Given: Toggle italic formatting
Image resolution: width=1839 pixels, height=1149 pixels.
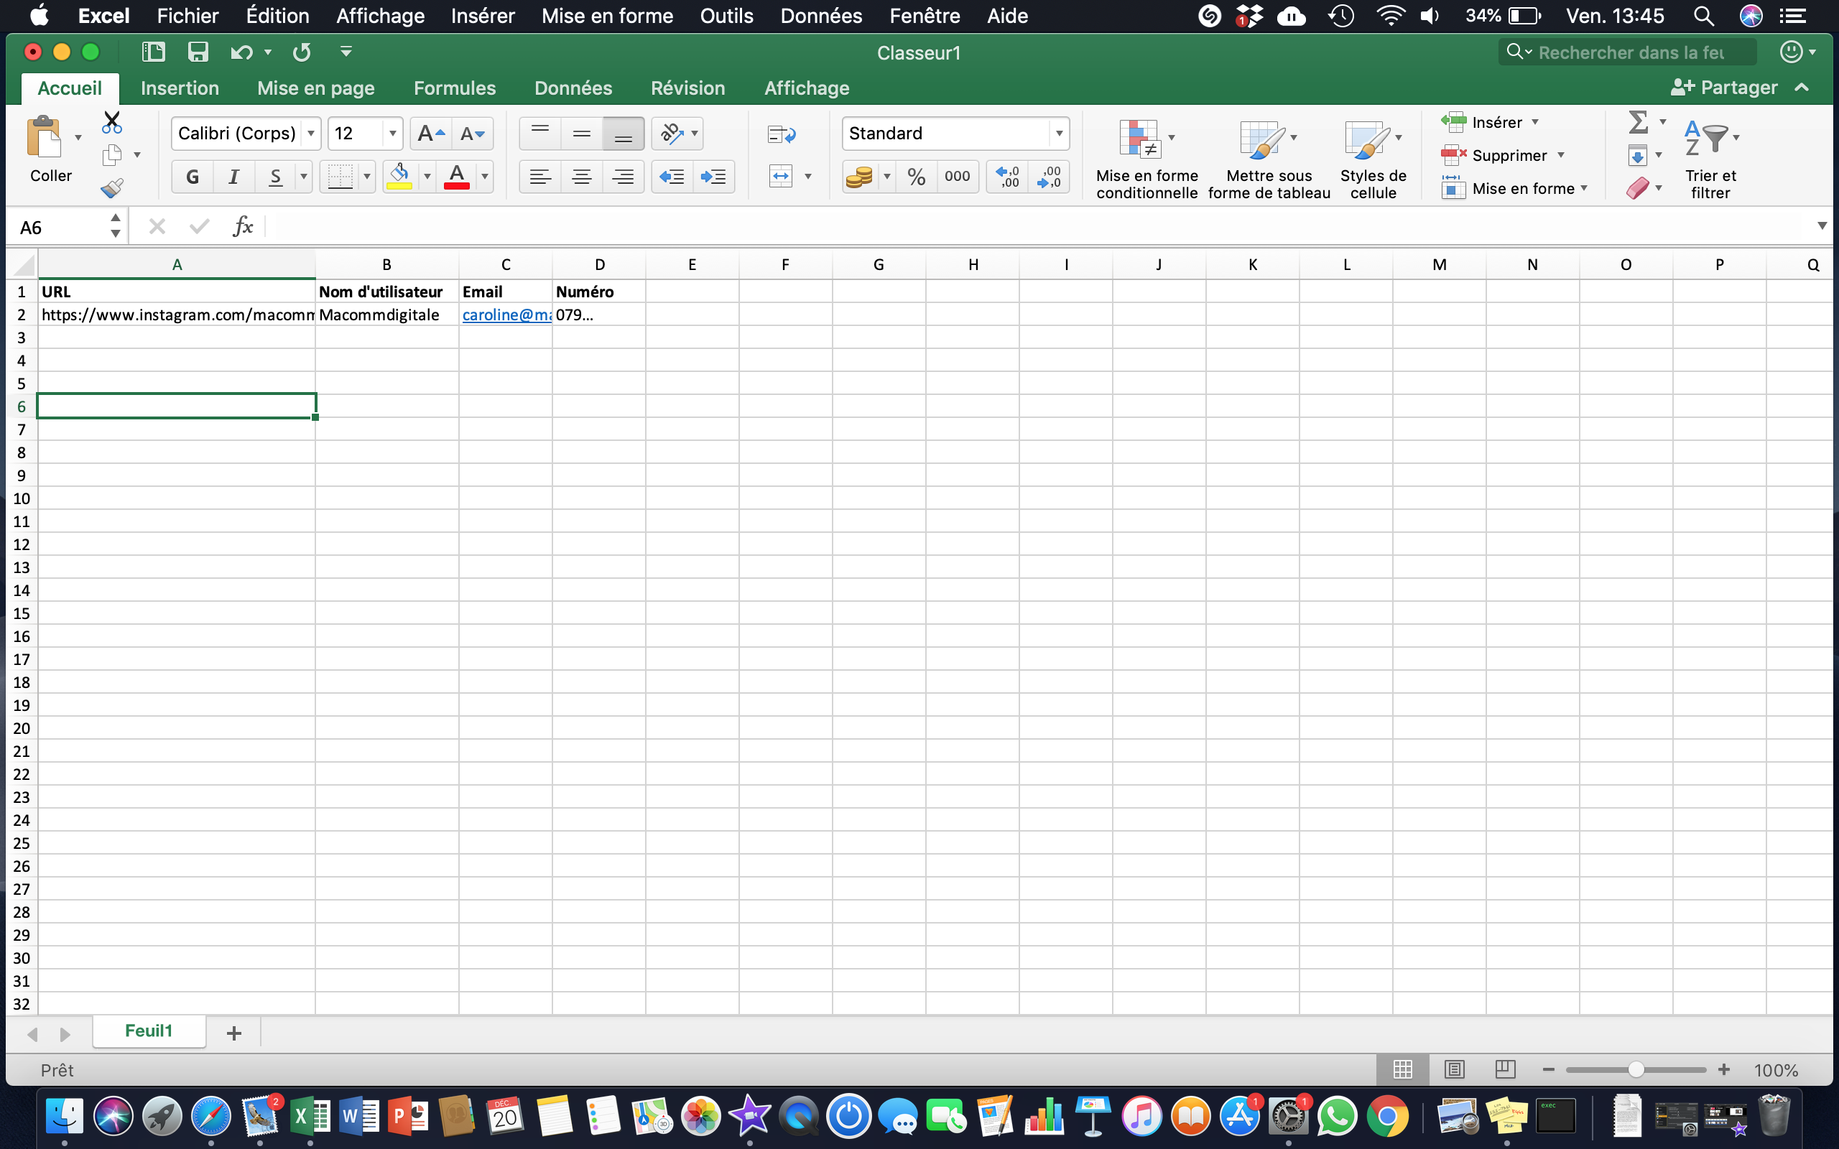Looking at the screenshot, I should point(233,177).
